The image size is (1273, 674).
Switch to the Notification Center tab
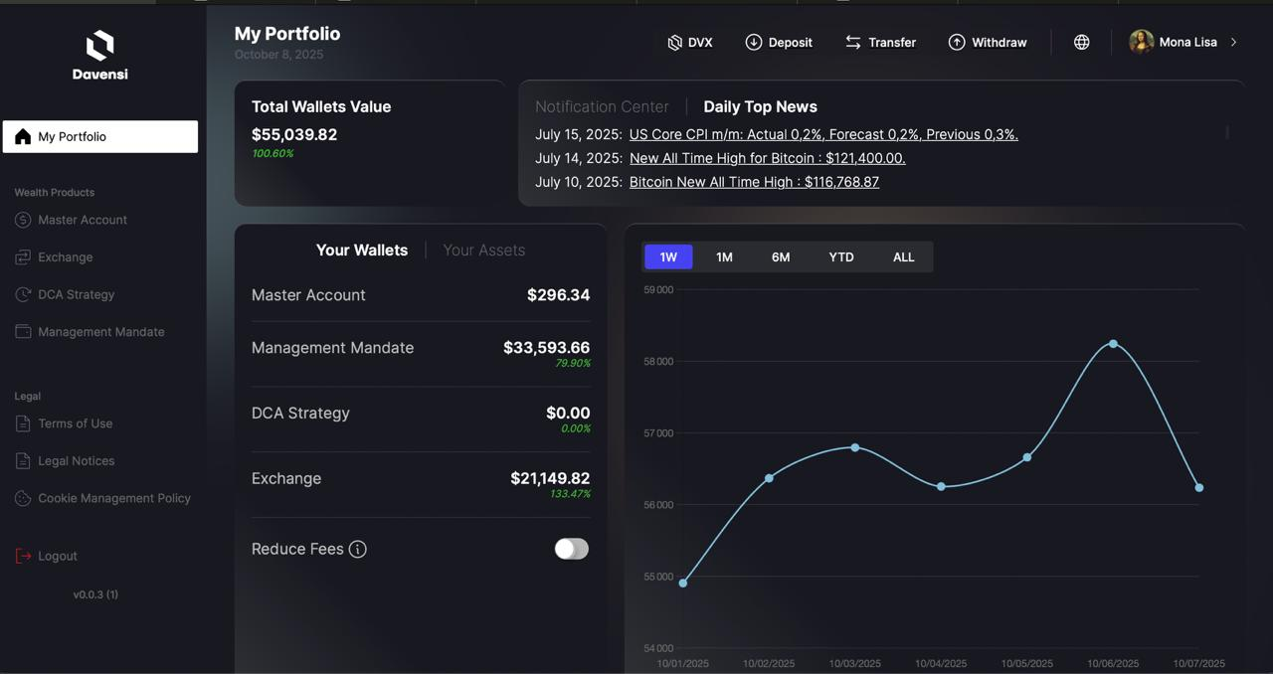click(602, 106)
